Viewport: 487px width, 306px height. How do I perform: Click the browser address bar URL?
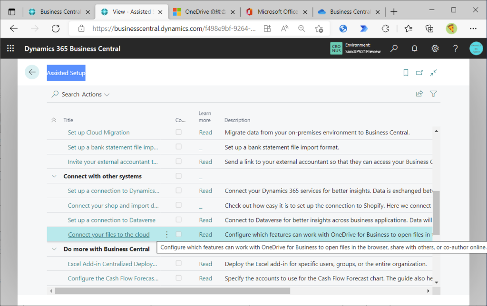tap(174, 29)
